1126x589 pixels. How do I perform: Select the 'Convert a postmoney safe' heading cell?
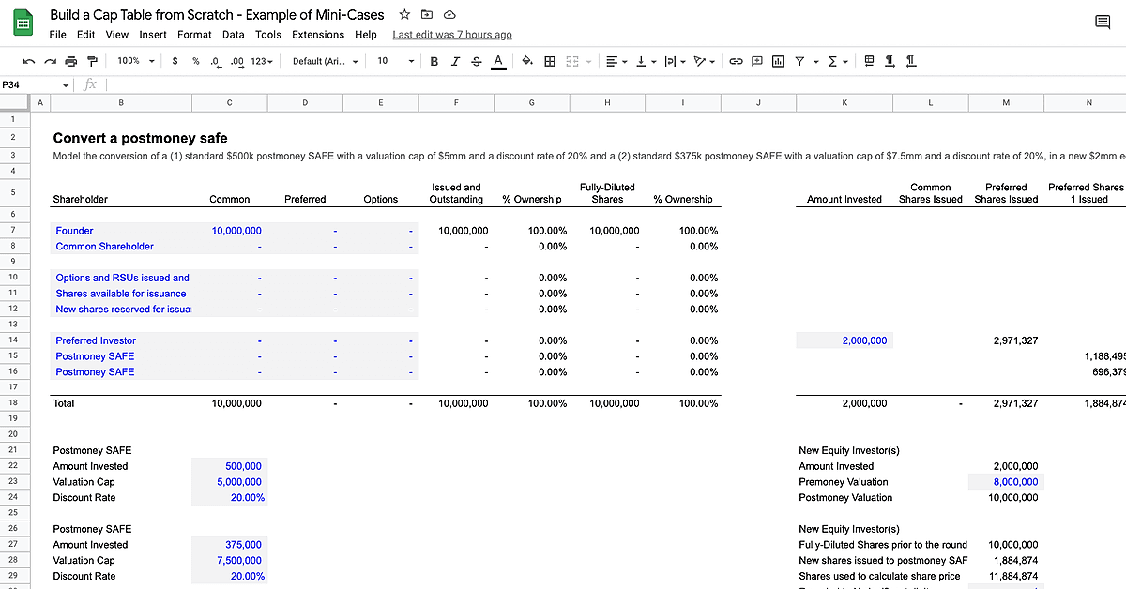tap(140, 138)
